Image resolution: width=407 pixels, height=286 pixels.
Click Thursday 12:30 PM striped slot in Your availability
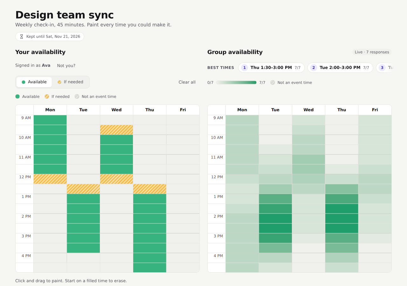(150, 189)
